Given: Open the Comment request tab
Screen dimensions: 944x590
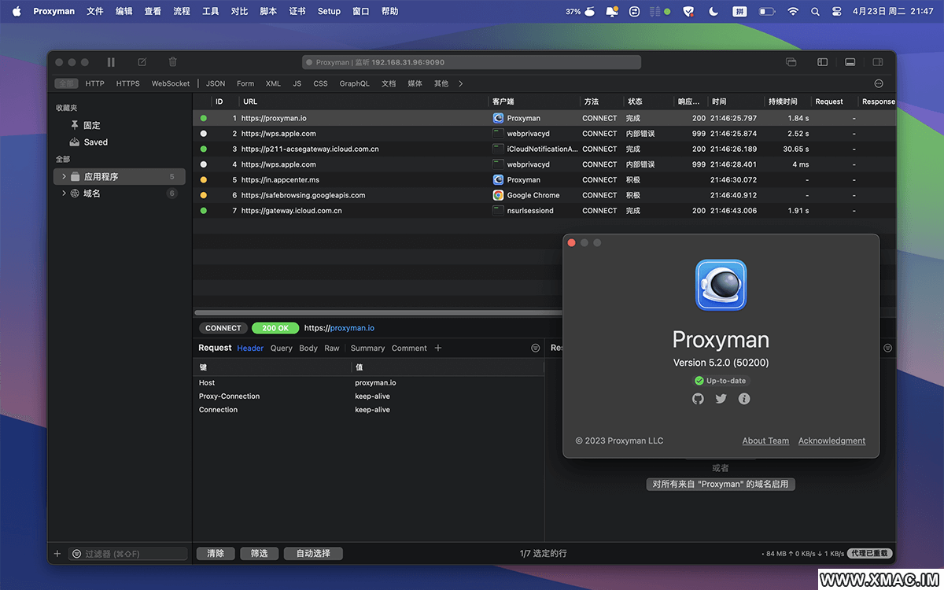Looking at the screenshot, I should (409, 348).
